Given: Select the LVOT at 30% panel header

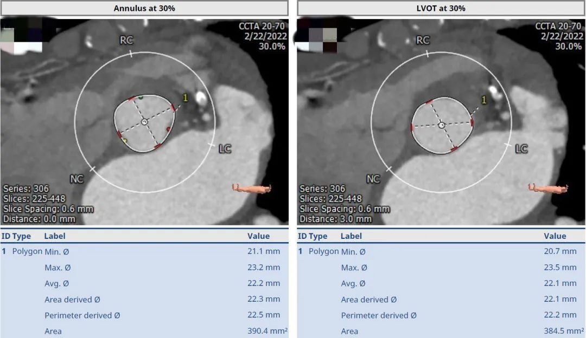Looking at the screenshot, I should click(441, 8).
